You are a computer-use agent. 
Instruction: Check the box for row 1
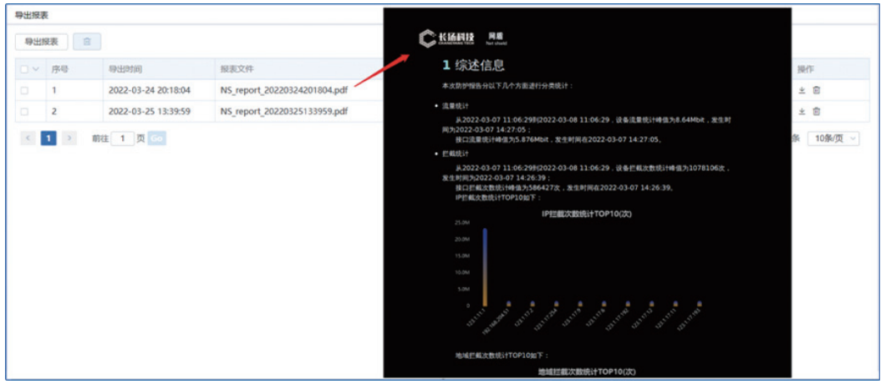click(24, 90)
